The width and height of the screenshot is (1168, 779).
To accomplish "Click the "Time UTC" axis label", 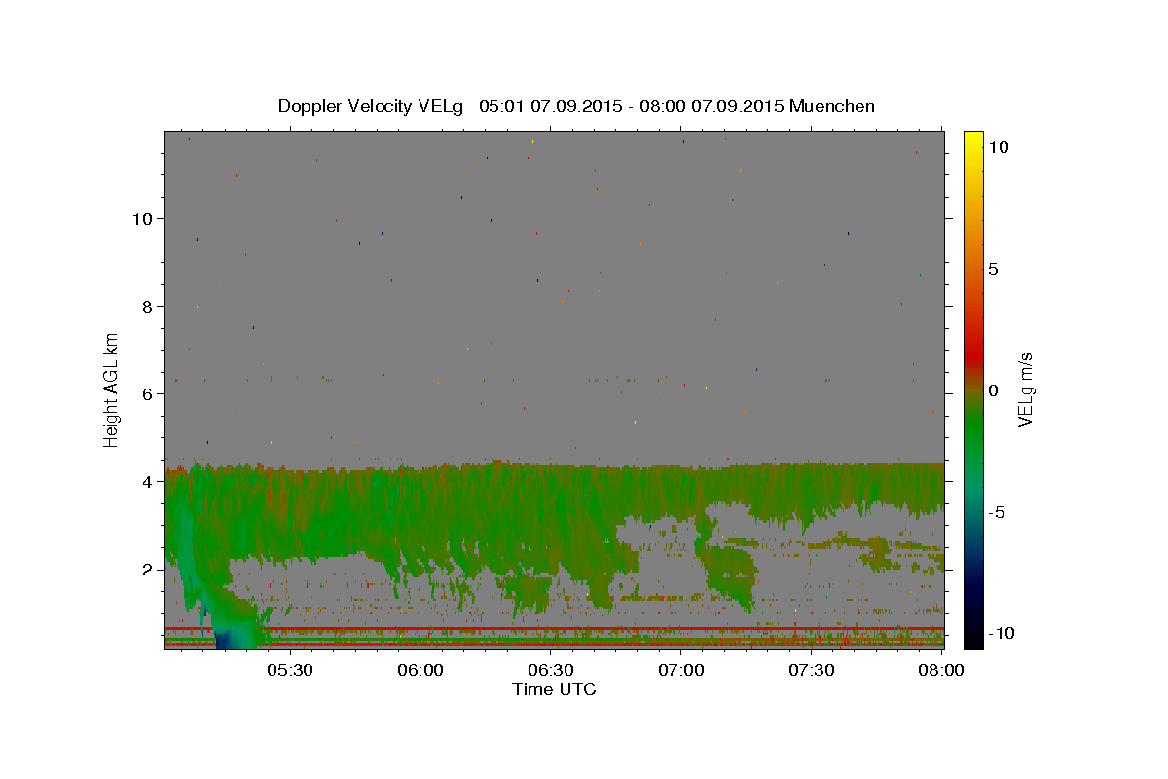I will point(554,689).
